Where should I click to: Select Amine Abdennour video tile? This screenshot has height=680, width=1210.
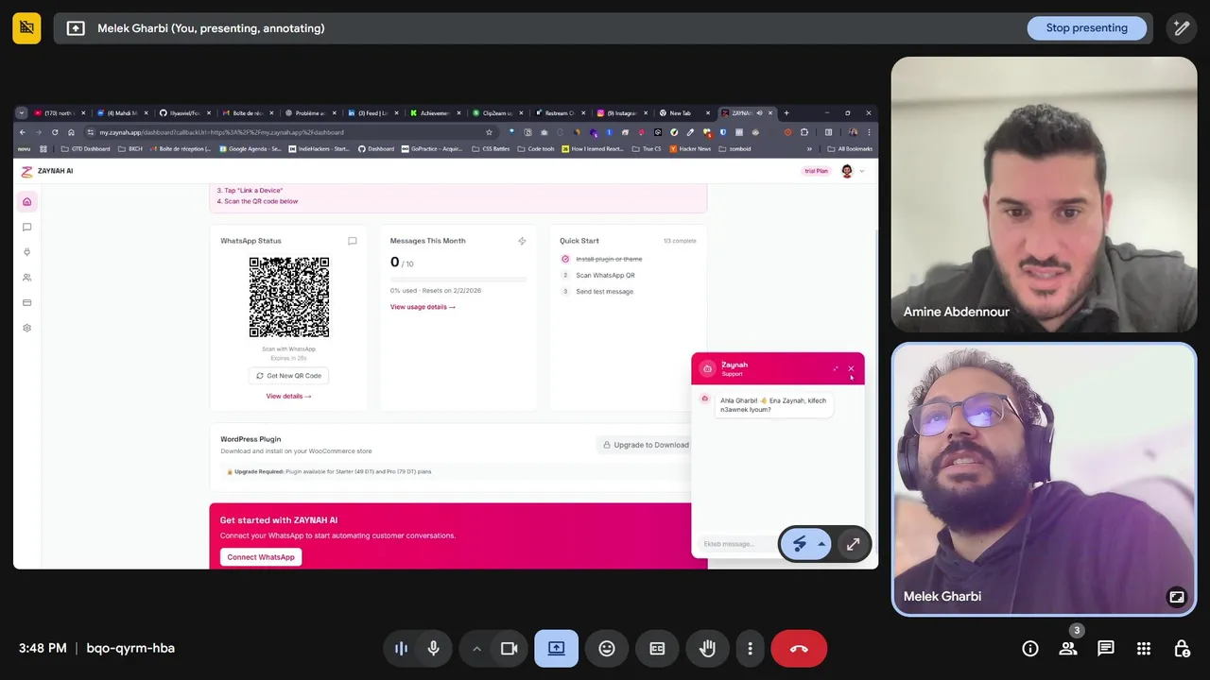click(1044, 195)
